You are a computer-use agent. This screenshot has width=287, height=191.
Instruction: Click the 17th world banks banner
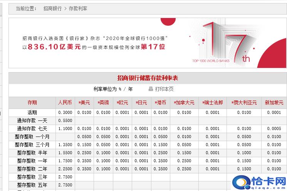point(147,43)
